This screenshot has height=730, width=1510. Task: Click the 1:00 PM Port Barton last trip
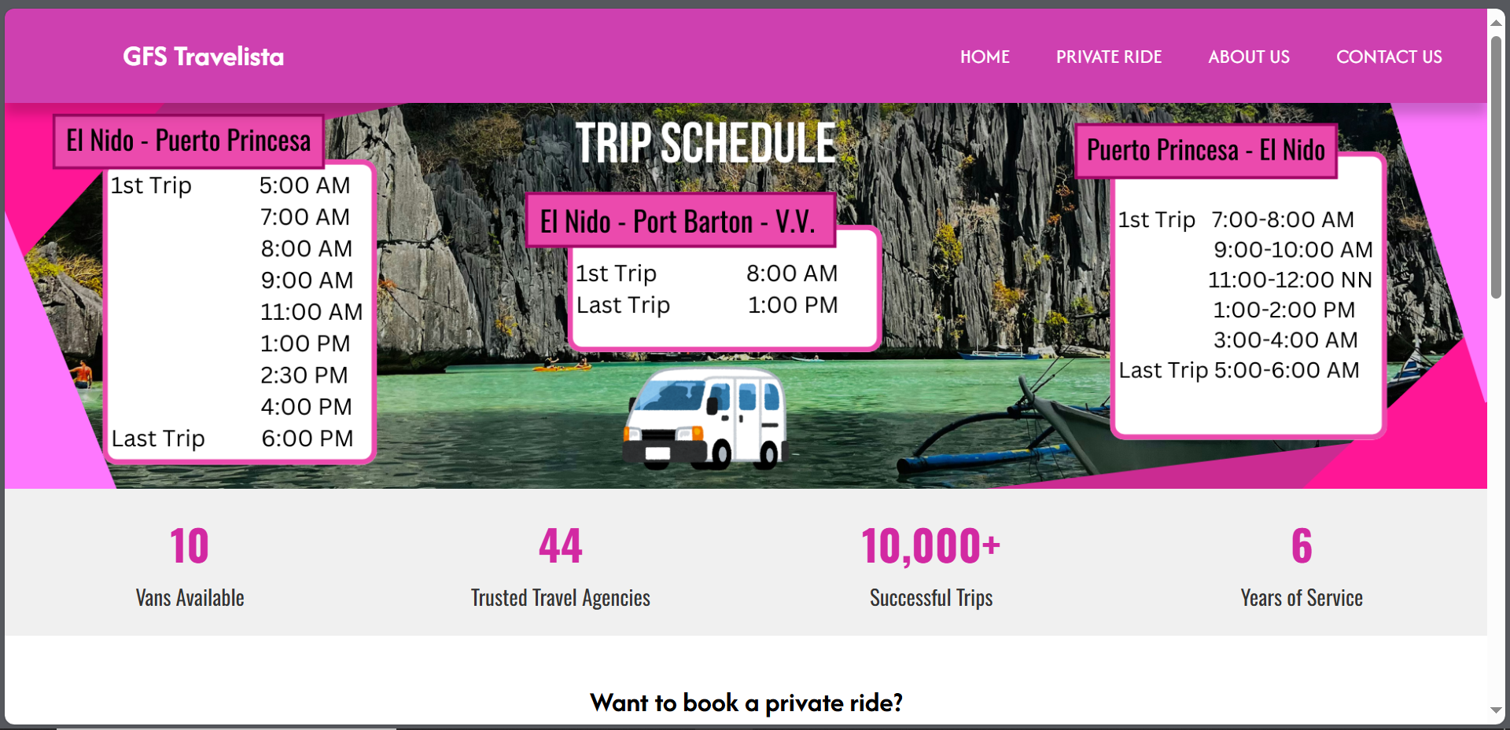coord(792,305)
